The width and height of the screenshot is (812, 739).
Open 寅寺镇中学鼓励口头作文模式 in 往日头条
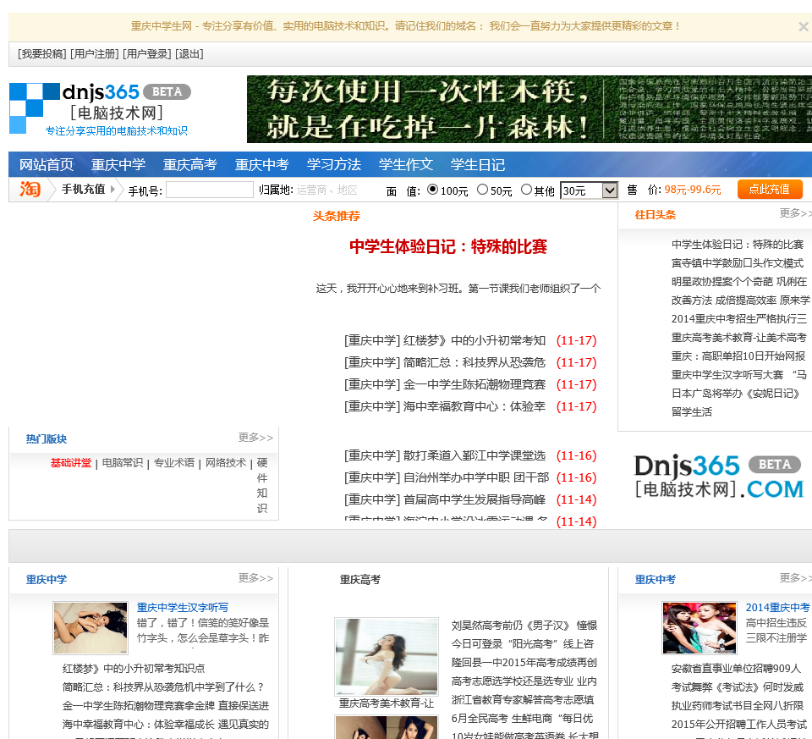click(738, 263)
